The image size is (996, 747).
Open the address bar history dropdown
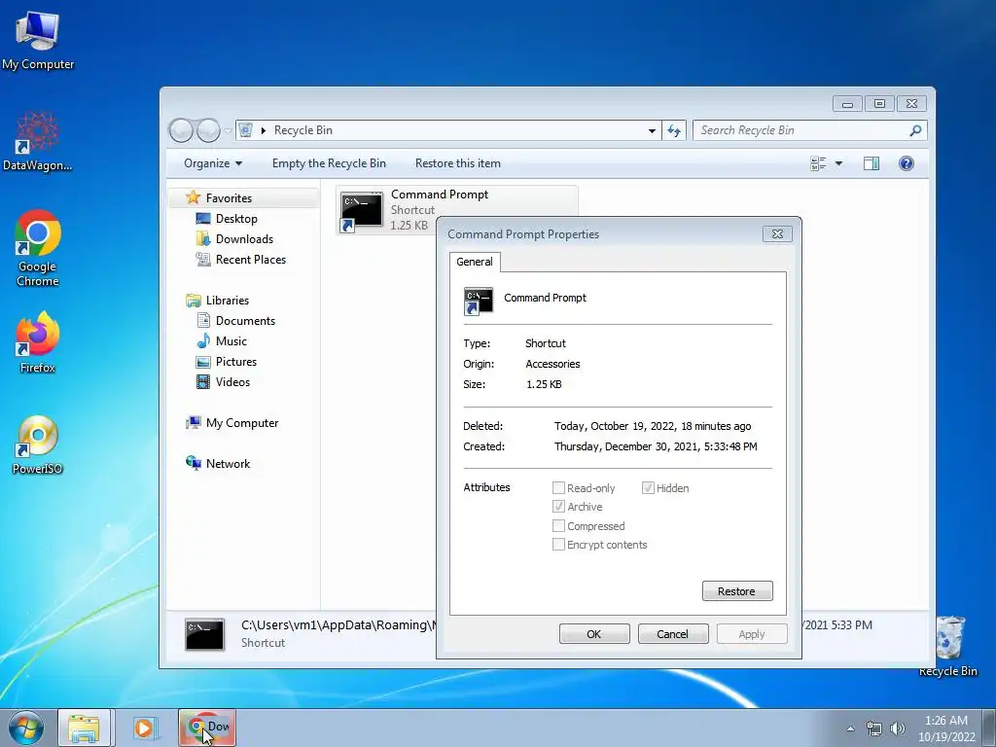[x=652, y=130]
